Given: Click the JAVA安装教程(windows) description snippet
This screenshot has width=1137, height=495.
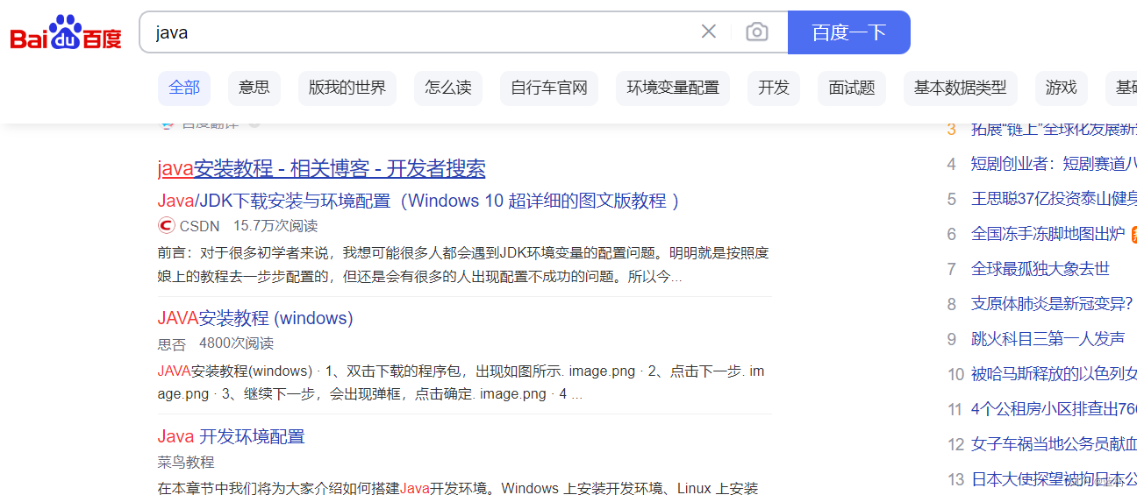Looking at the screenshot, I should click(x=461, y=383).
